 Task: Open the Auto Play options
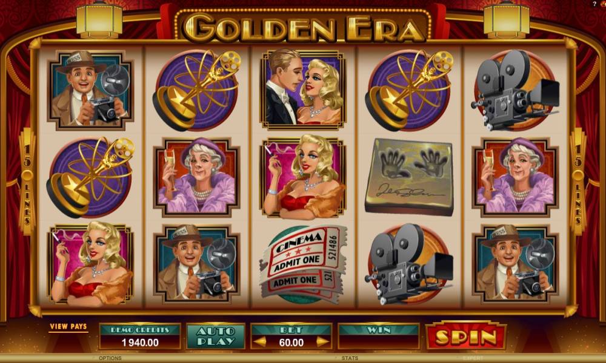215,336
